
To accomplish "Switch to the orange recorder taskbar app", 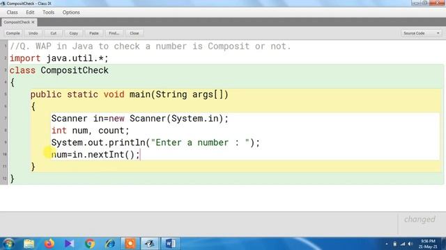I will [x=130, y=244].
